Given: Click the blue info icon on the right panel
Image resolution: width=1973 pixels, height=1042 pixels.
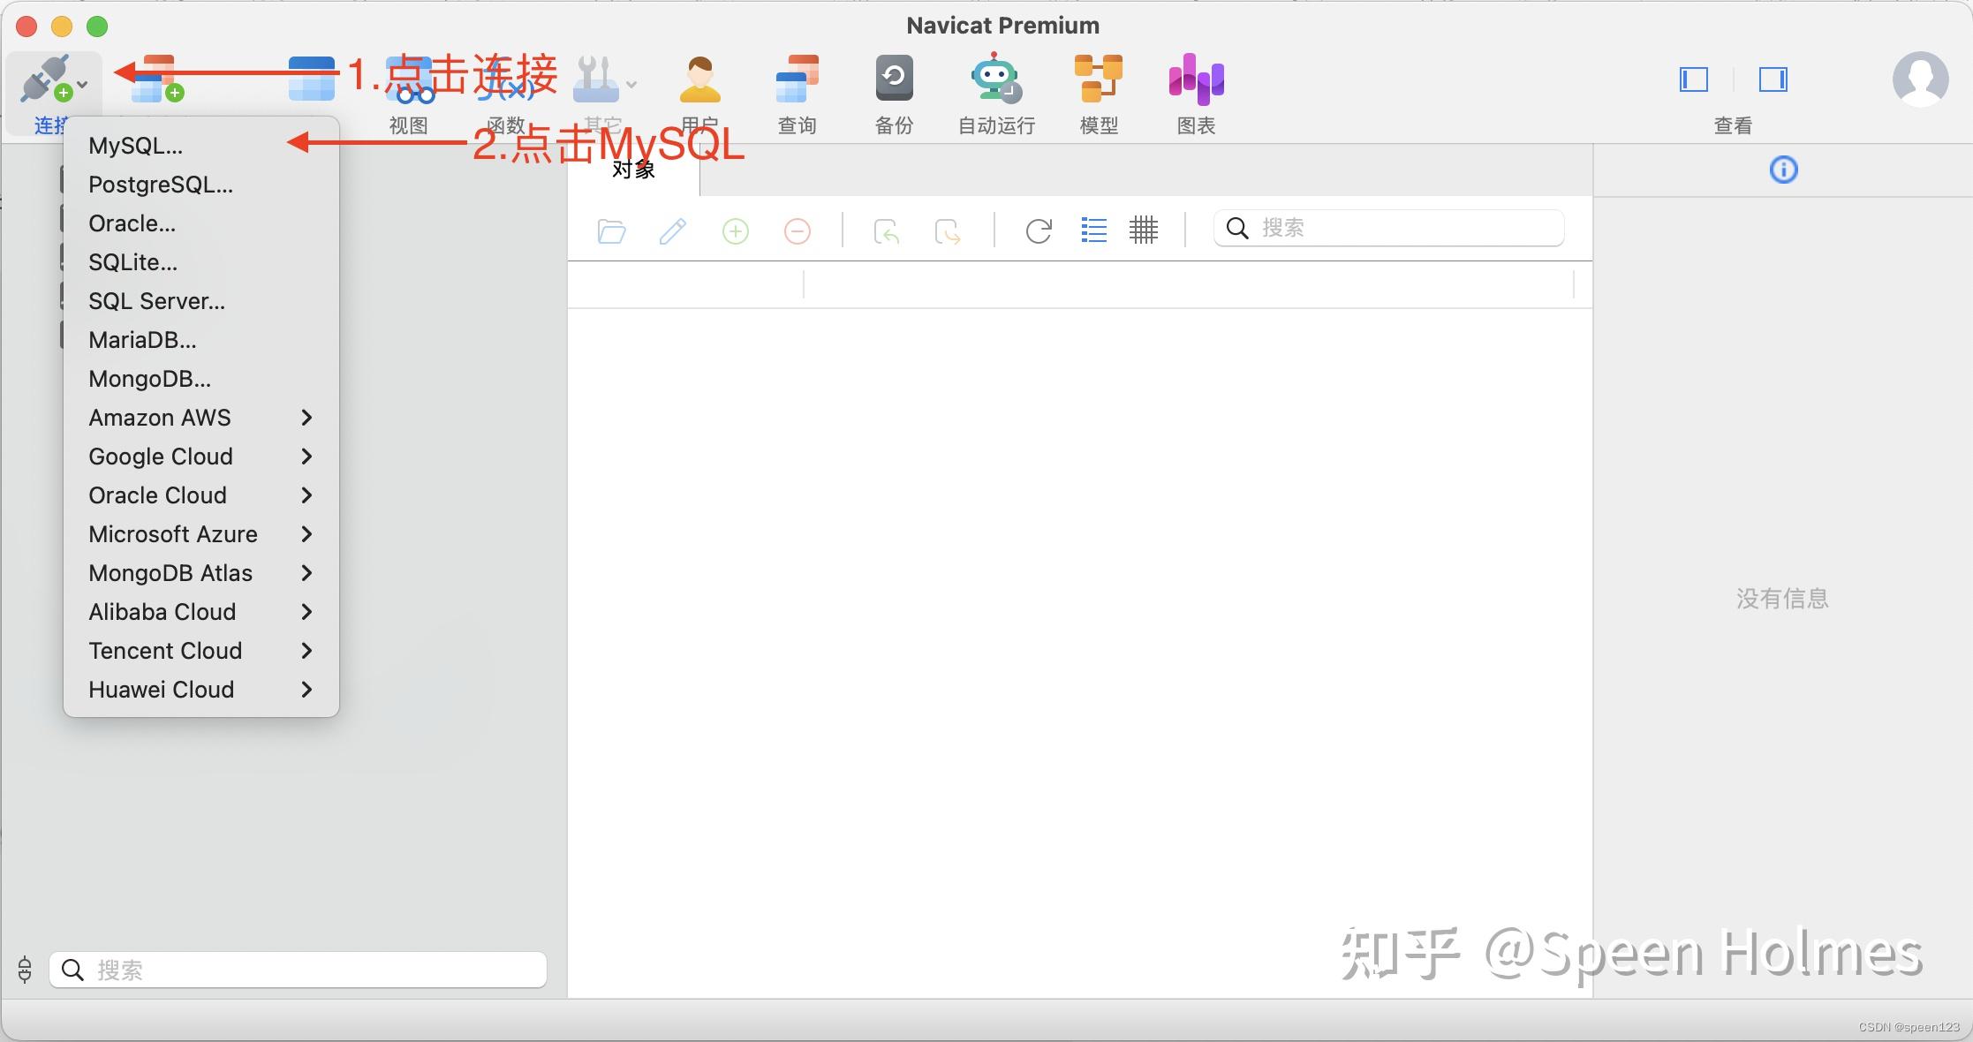Looking at the screenshot, I should click(1783, 170).
